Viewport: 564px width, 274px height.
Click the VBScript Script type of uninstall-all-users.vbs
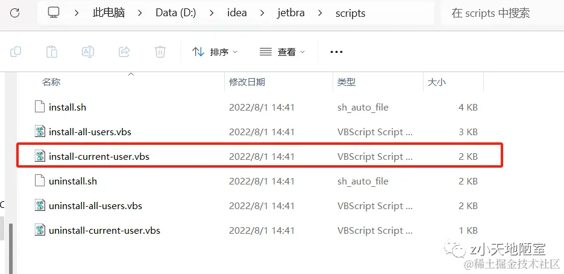click(x=375, y=206)
